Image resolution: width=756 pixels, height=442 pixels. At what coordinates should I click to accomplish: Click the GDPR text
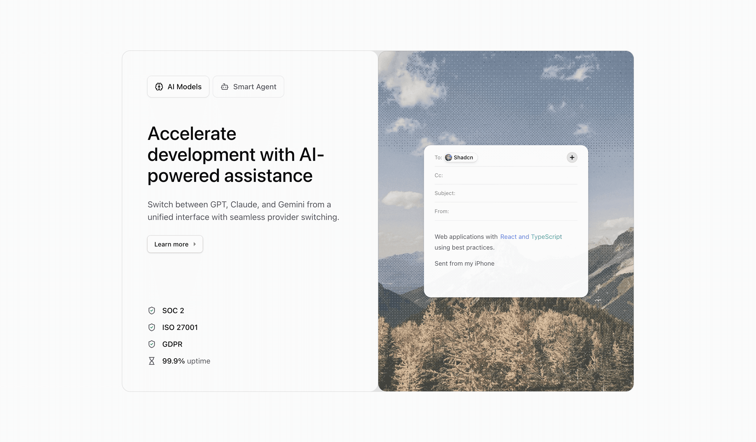[x=172, y=344]
